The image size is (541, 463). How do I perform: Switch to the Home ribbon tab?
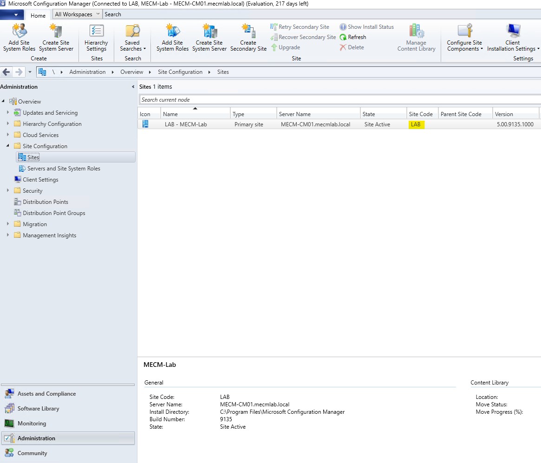coord(38,15)
